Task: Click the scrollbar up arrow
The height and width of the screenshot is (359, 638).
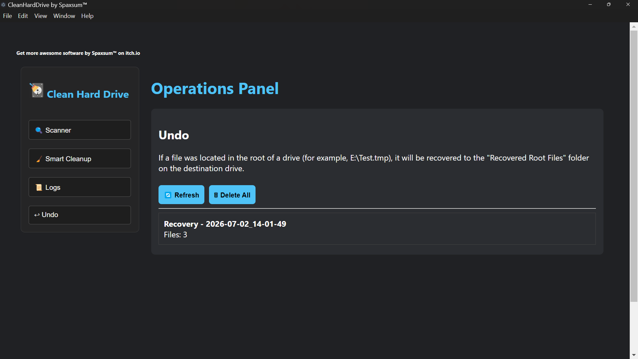Action: click(x=634, y=26)
